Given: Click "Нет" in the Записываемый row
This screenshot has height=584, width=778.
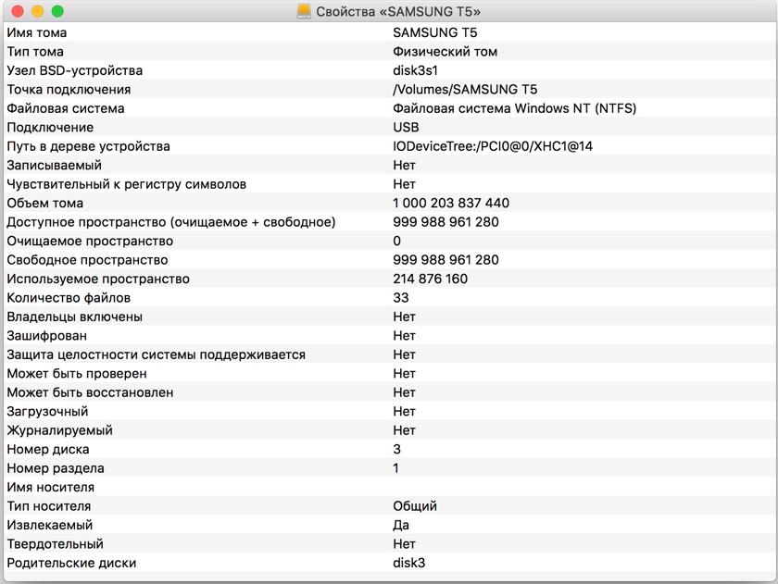Looking at the screenshot, I should pos(404,165).
